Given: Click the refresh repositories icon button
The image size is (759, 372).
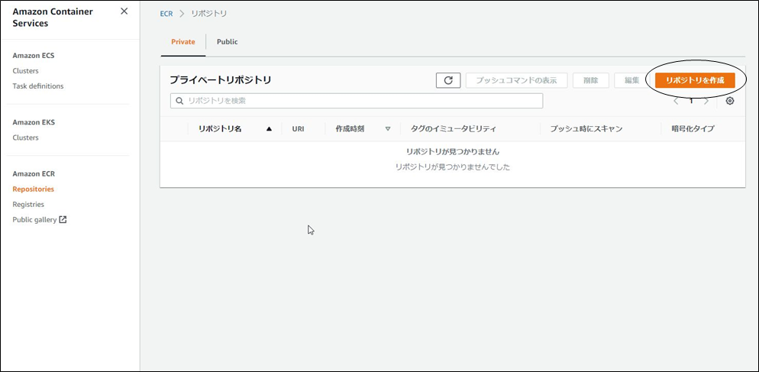Looking at the screenshot, I should [448, 80].
